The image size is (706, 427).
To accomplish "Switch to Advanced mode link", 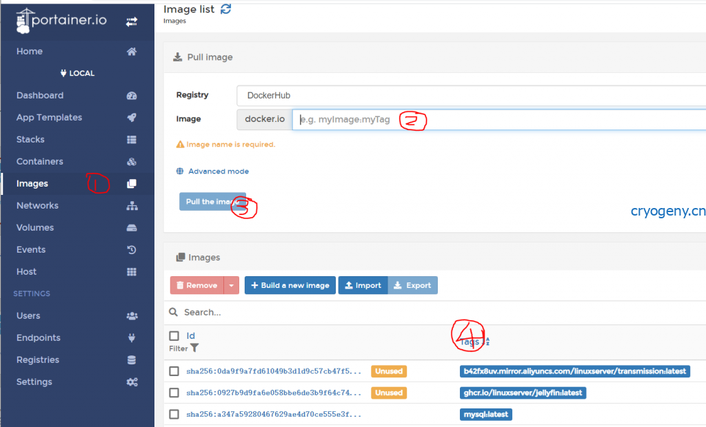I will [219, 171].
